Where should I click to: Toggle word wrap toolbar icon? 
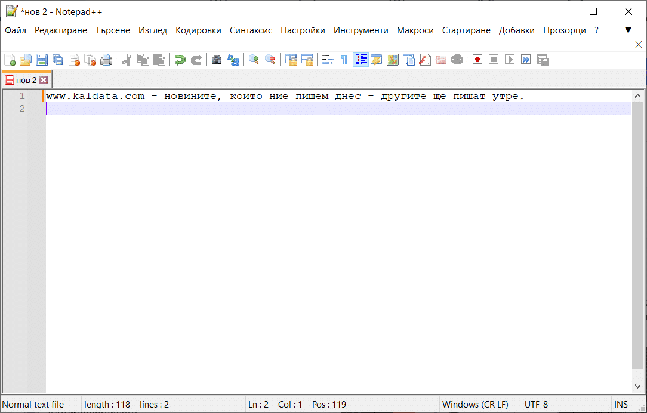click(328, 60)
